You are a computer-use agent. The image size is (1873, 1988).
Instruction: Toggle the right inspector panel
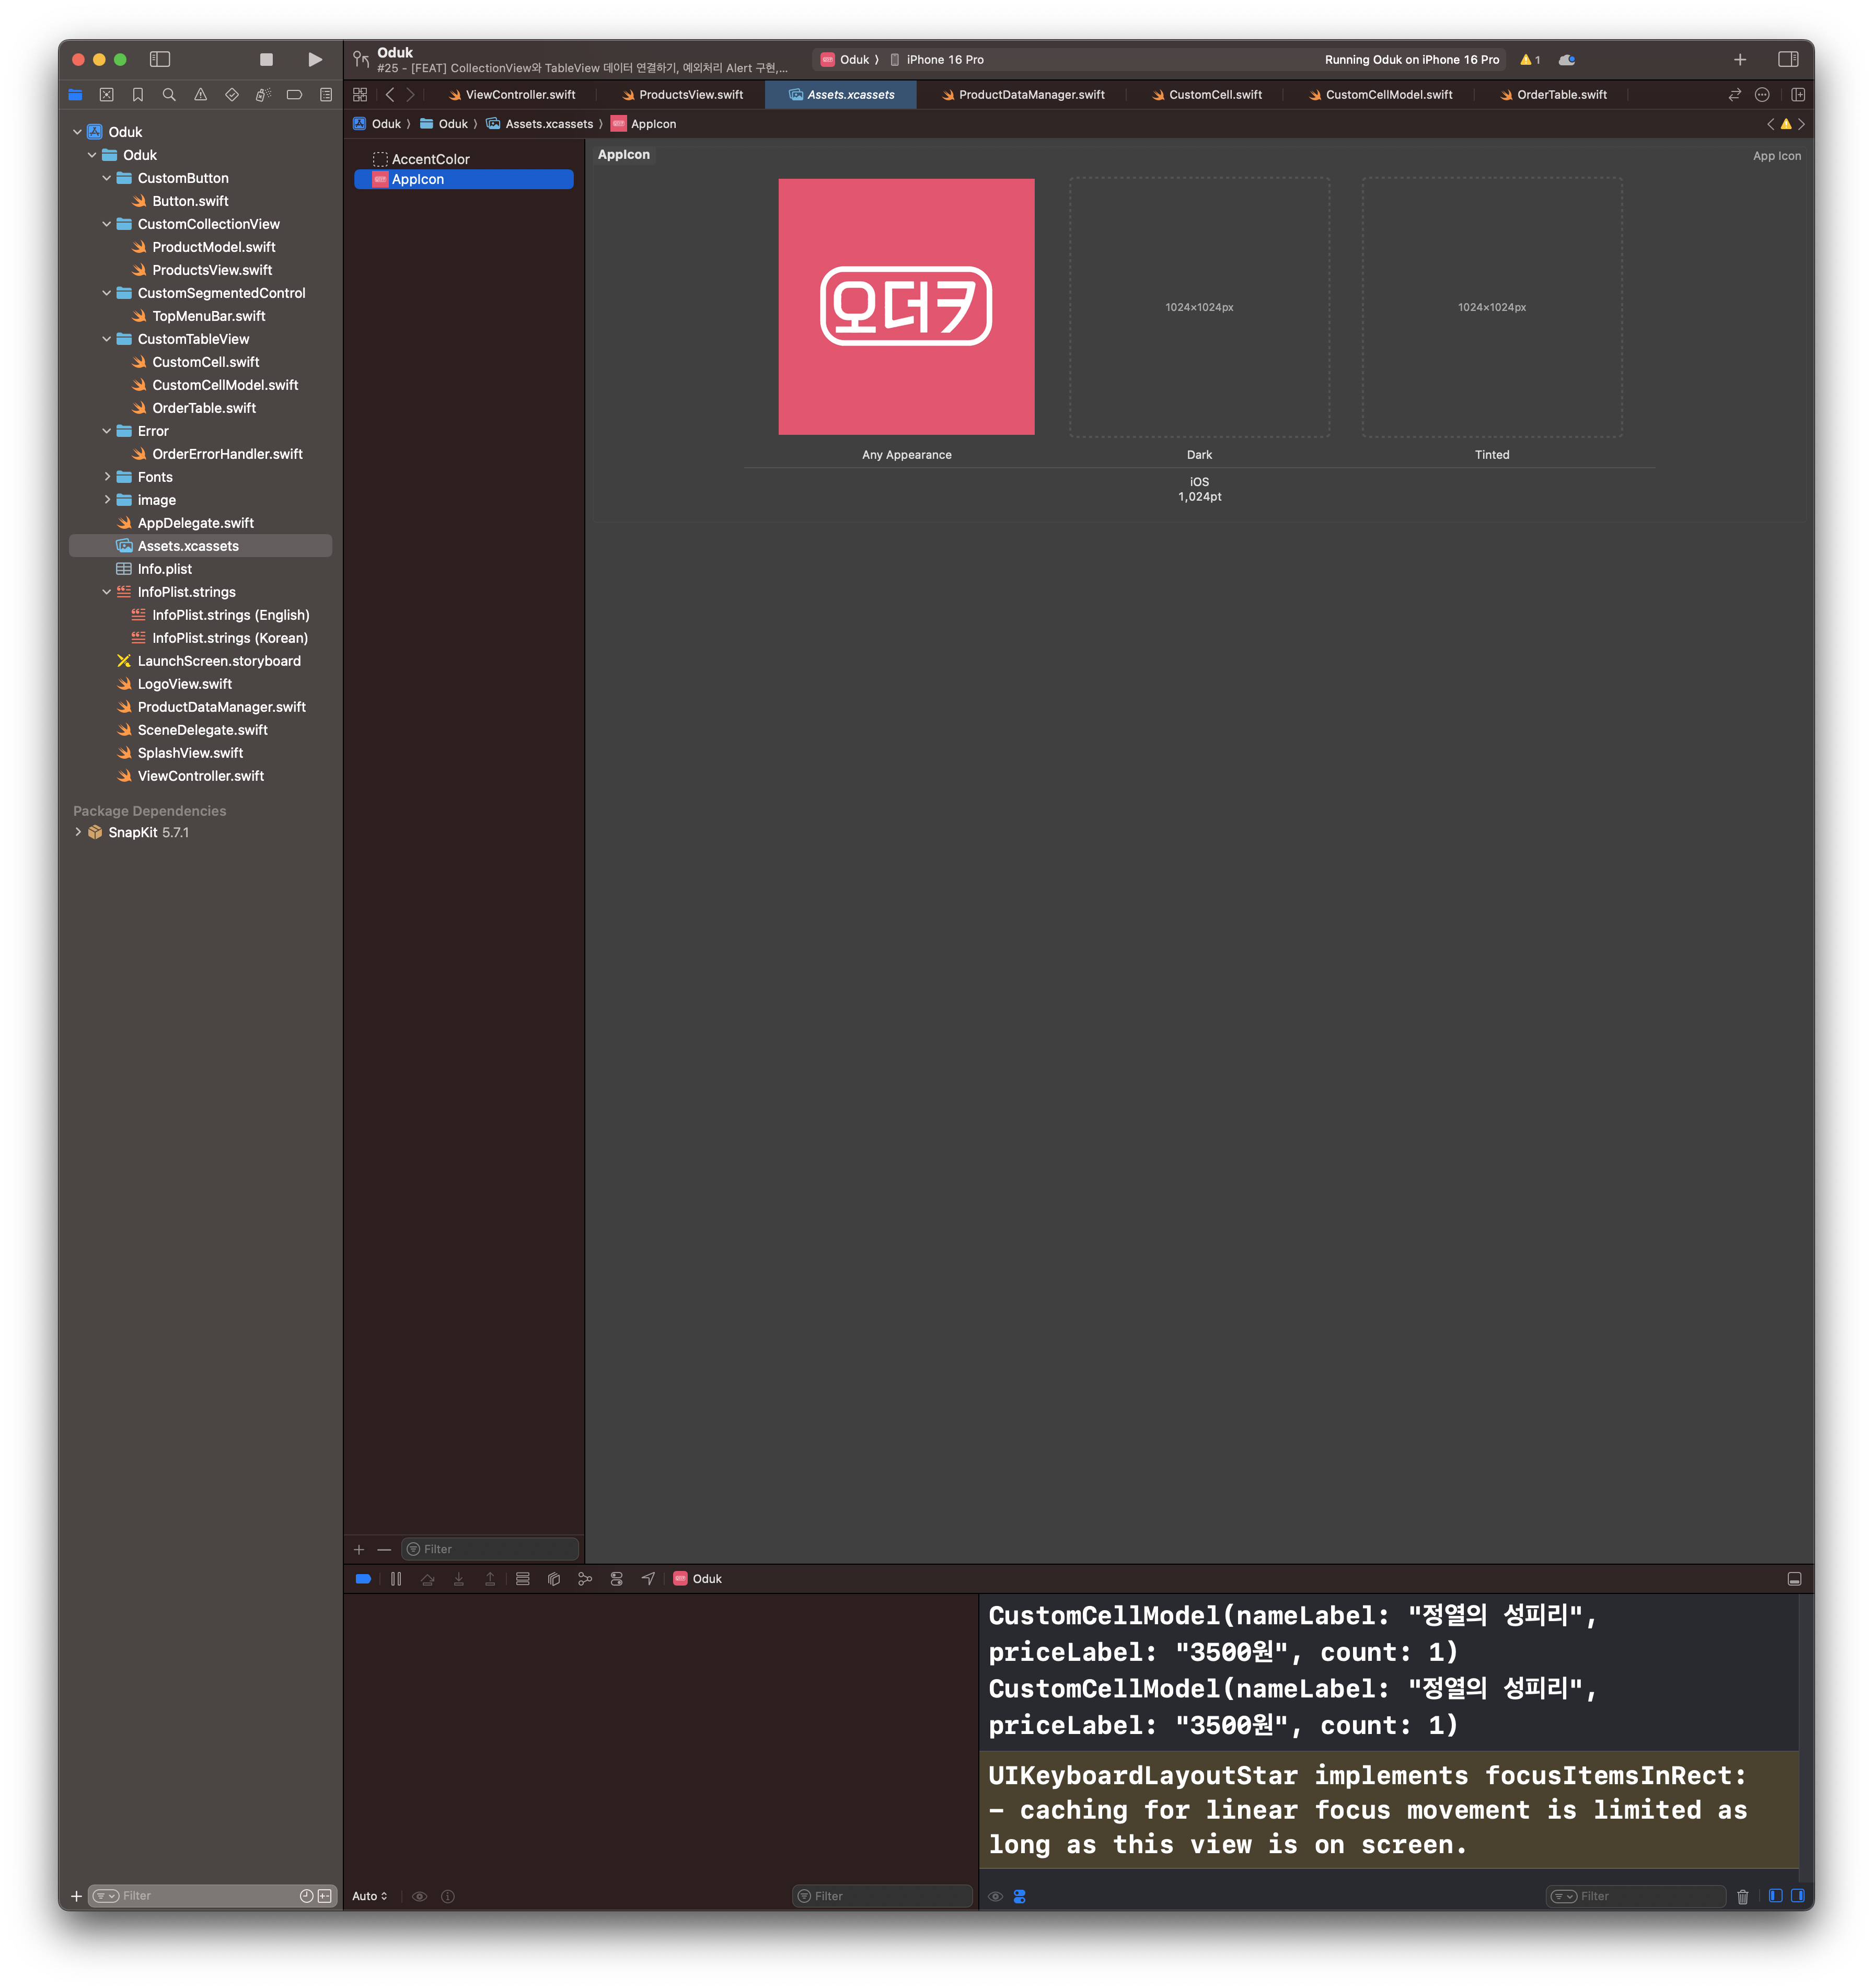[x=1789, y=60]
